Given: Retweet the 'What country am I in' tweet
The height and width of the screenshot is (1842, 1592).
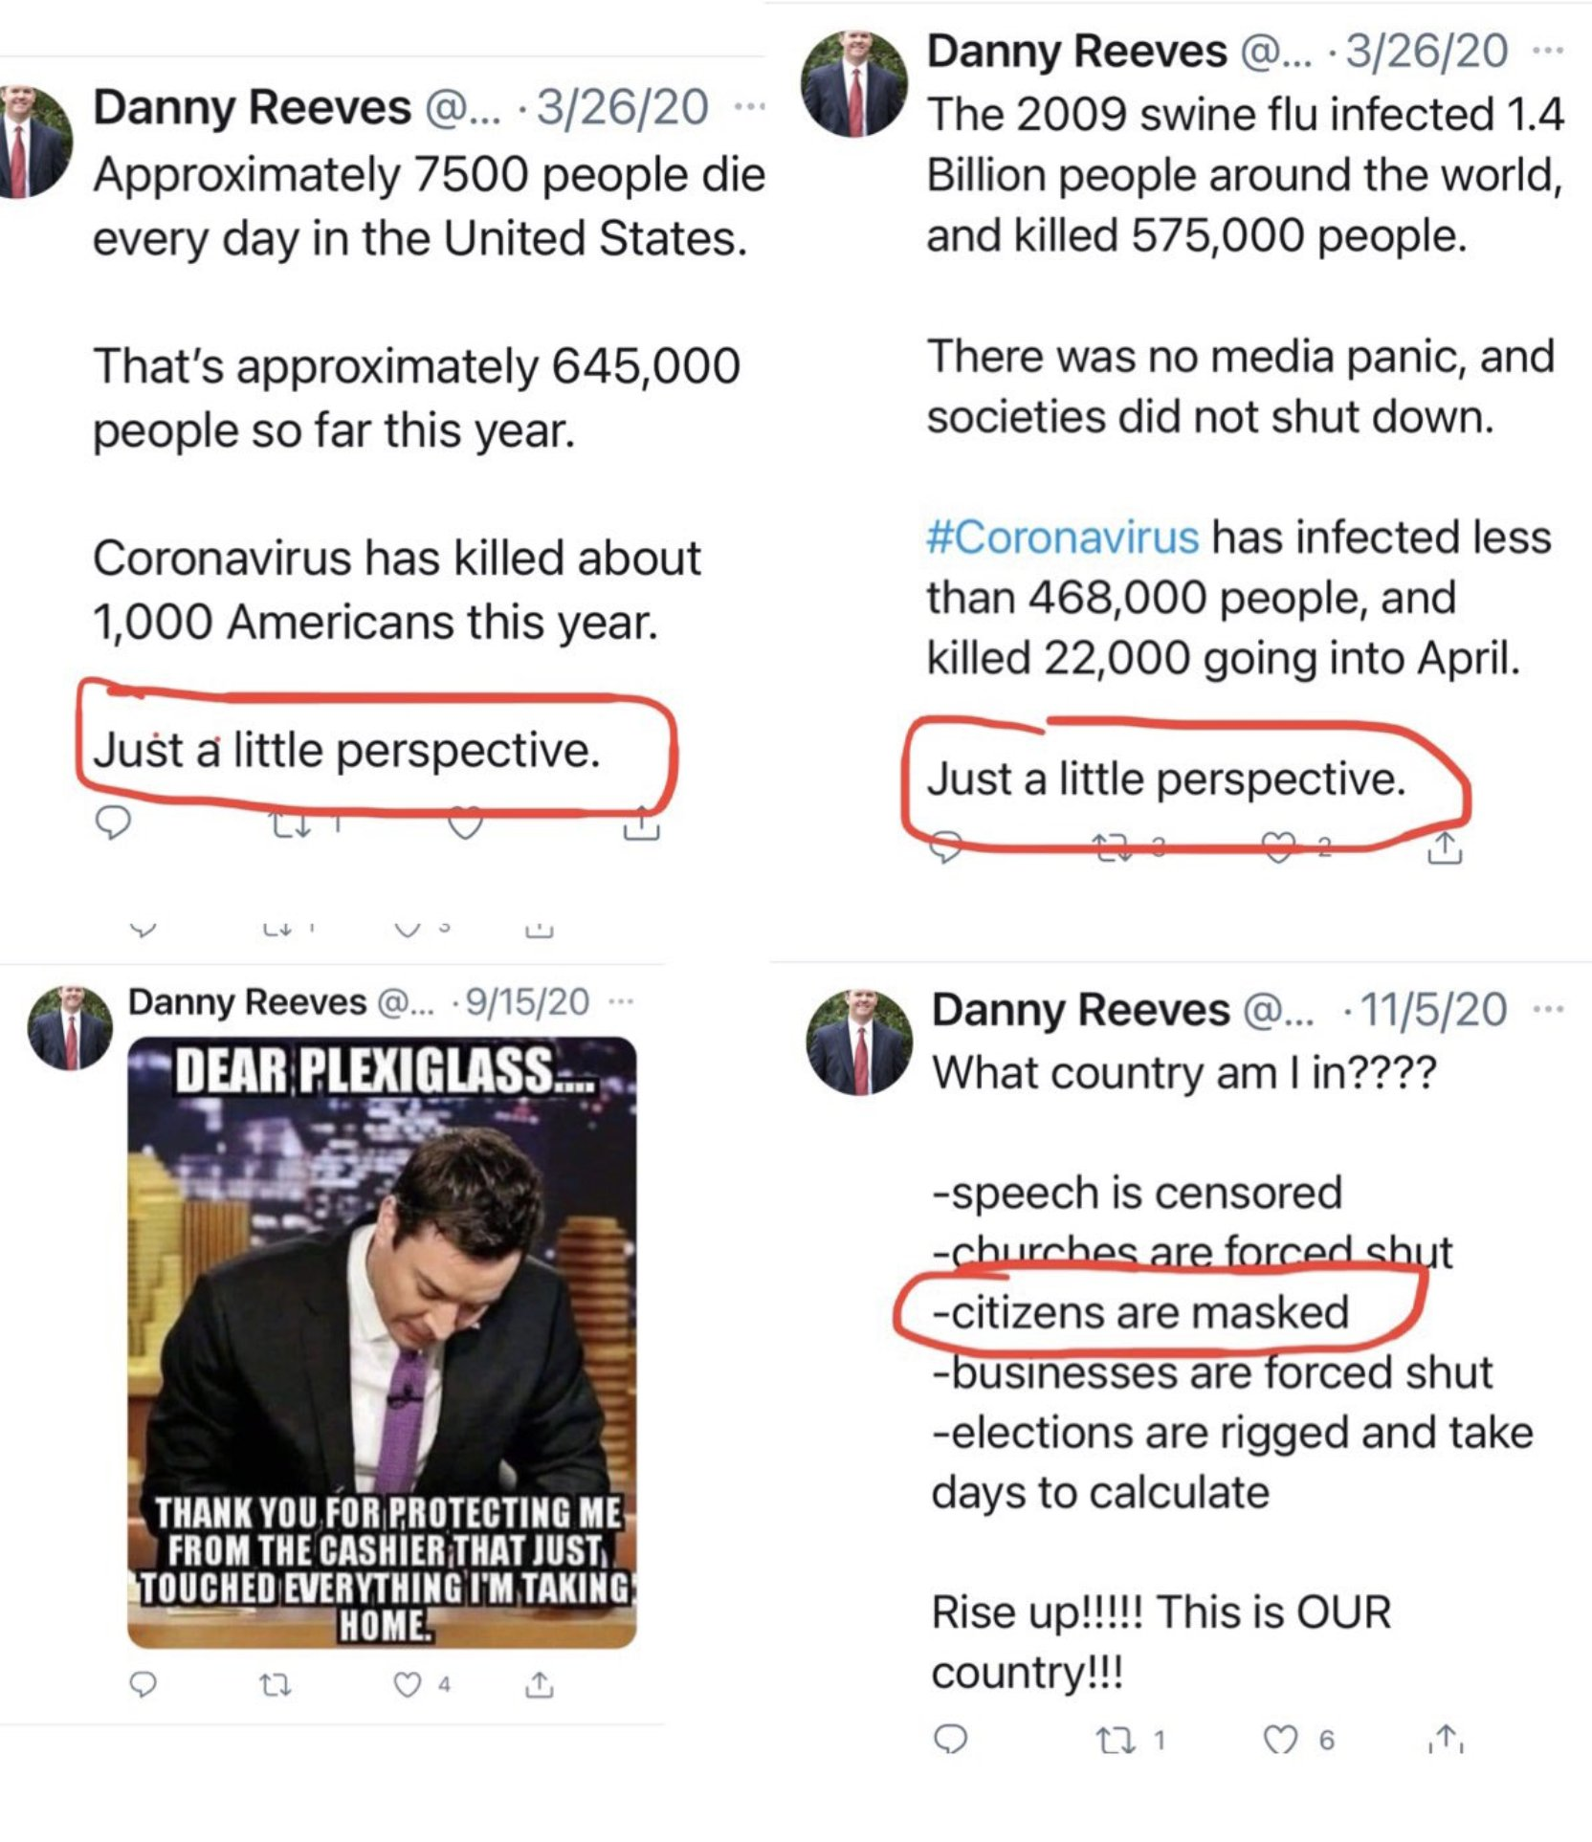Looking at the screenshot, I should click(x=1112, y=1741).
